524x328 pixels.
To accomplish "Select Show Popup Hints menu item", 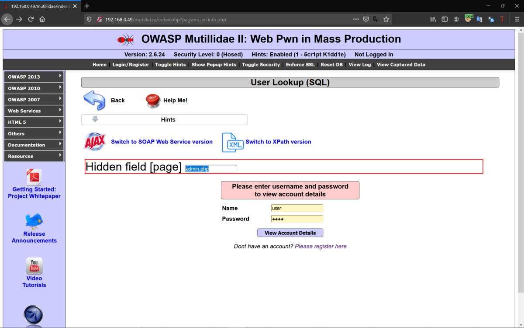I will point(214,65).
